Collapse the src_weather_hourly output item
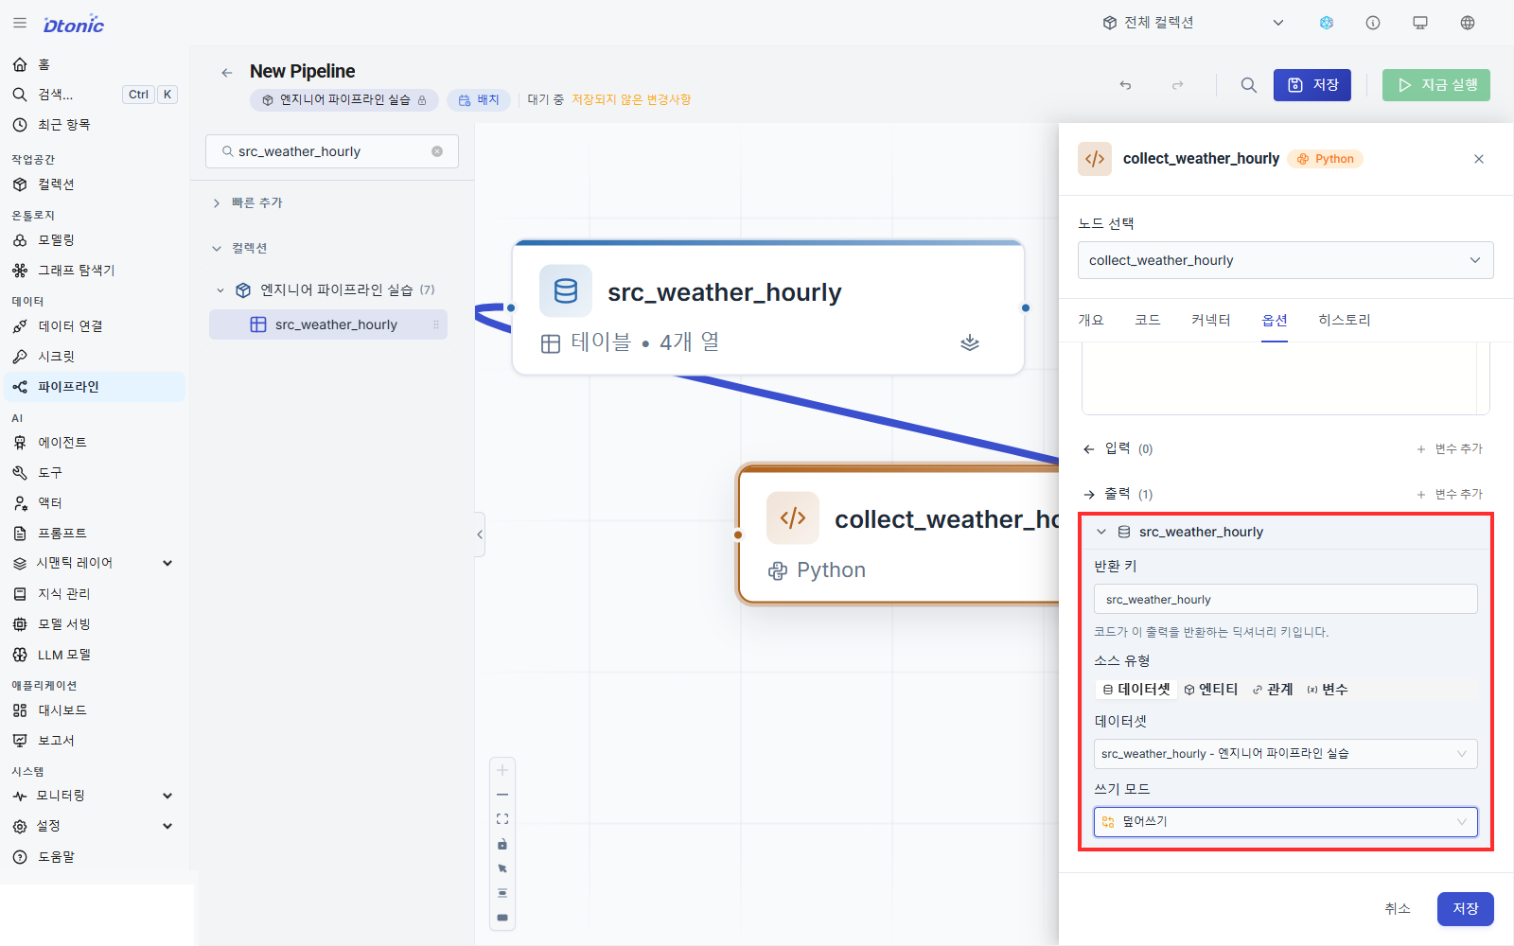Viewport: 1514px width, 946px height. click(x=1101, y=532)
